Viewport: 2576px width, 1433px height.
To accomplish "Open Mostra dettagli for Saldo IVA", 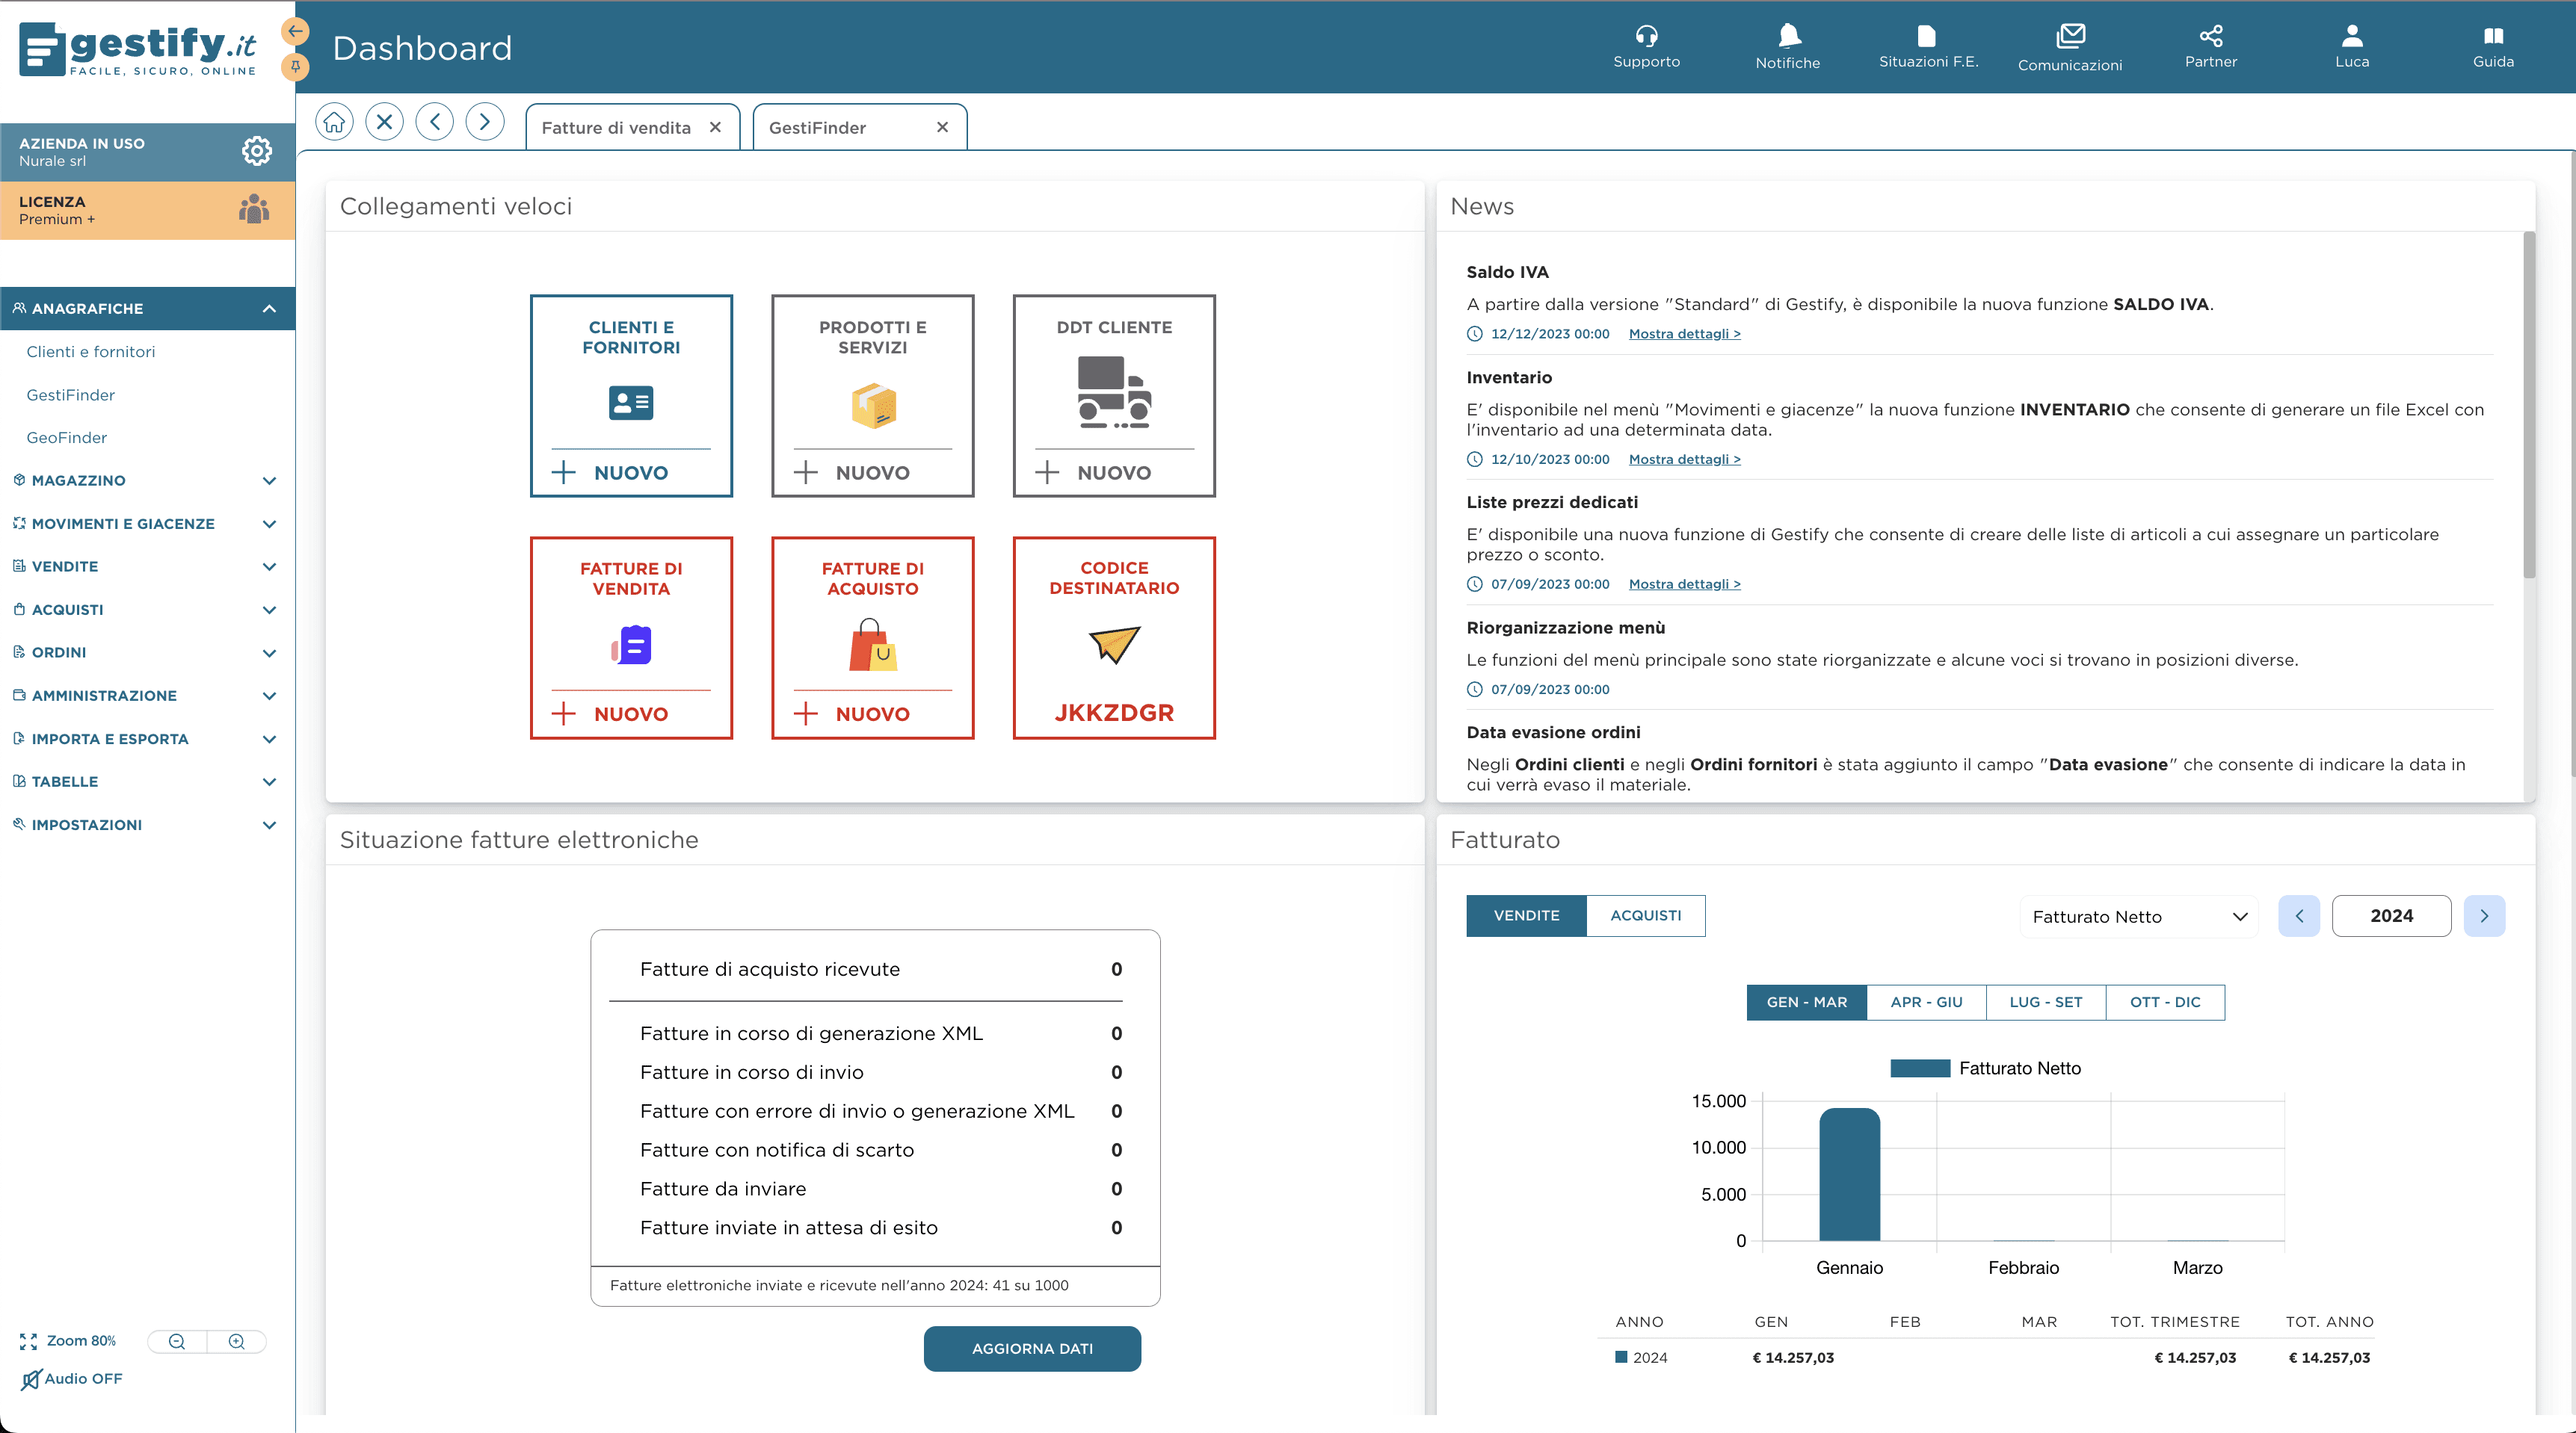I will click(1685, 334).
